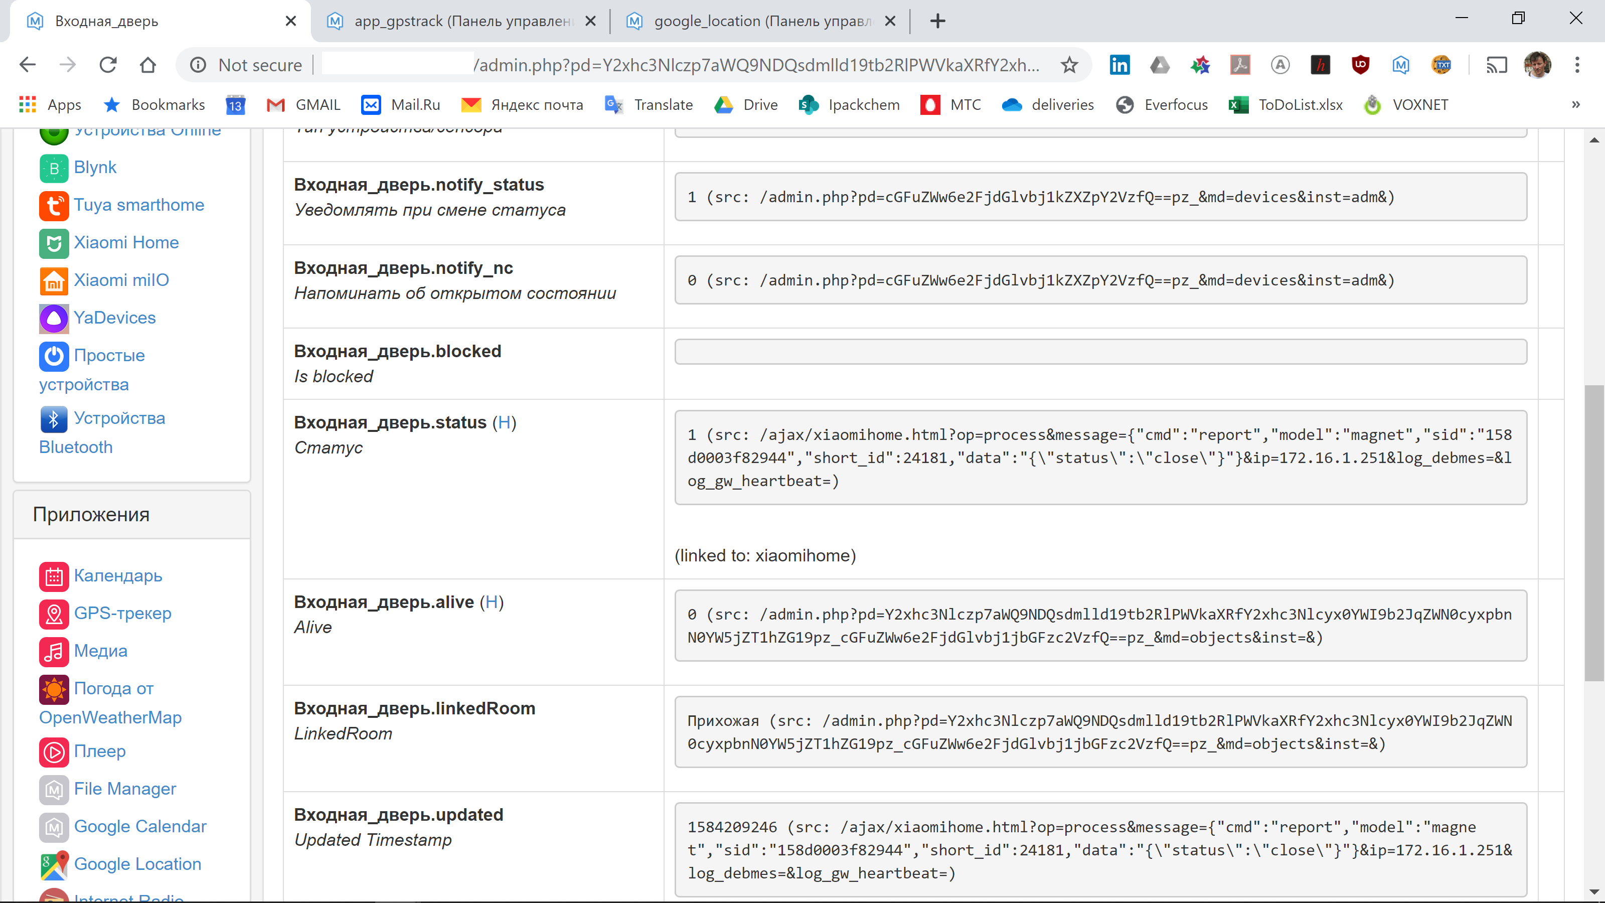1605x903 pixels.
Task: Open the Xiaomi Home plugin
Action: point(126,243)
